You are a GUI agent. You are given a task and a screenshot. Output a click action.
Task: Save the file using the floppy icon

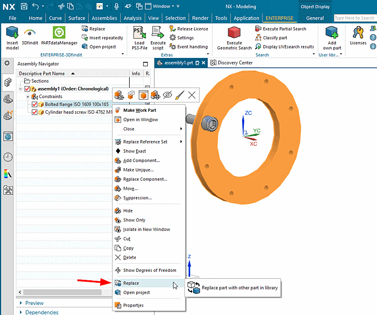24,6
